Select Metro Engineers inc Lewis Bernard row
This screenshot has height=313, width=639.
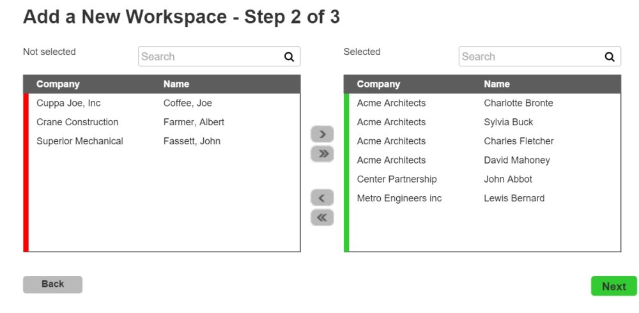click(484, 199)
